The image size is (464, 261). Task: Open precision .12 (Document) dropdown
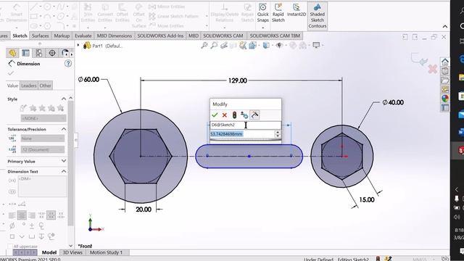[43, 149]
